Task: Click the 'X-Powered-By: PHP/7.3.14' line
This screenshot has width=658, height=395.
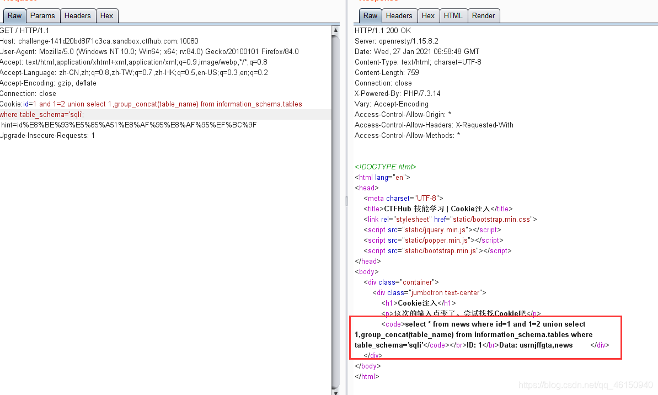Action: tap(398, 94)
